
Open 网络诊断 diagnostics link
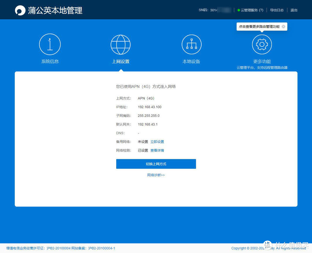pos(156,175)
